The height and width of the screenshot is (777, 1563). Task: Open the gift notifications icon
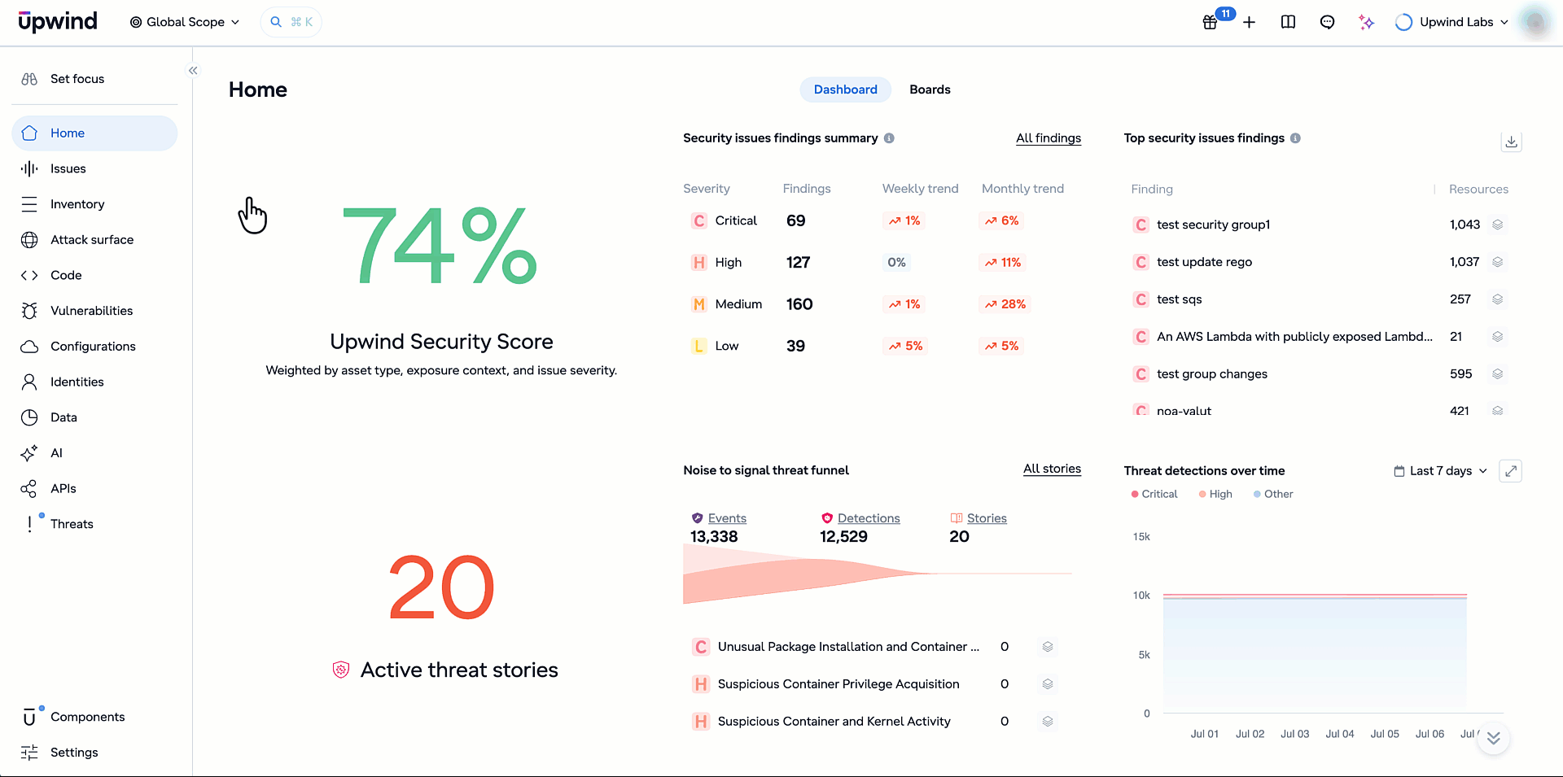click(x=1211, y=22)
